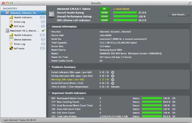Click the green checkmark next to Volume3 drive
The height and width of the screenshot is (123, 192).
(x=43, y=13)
